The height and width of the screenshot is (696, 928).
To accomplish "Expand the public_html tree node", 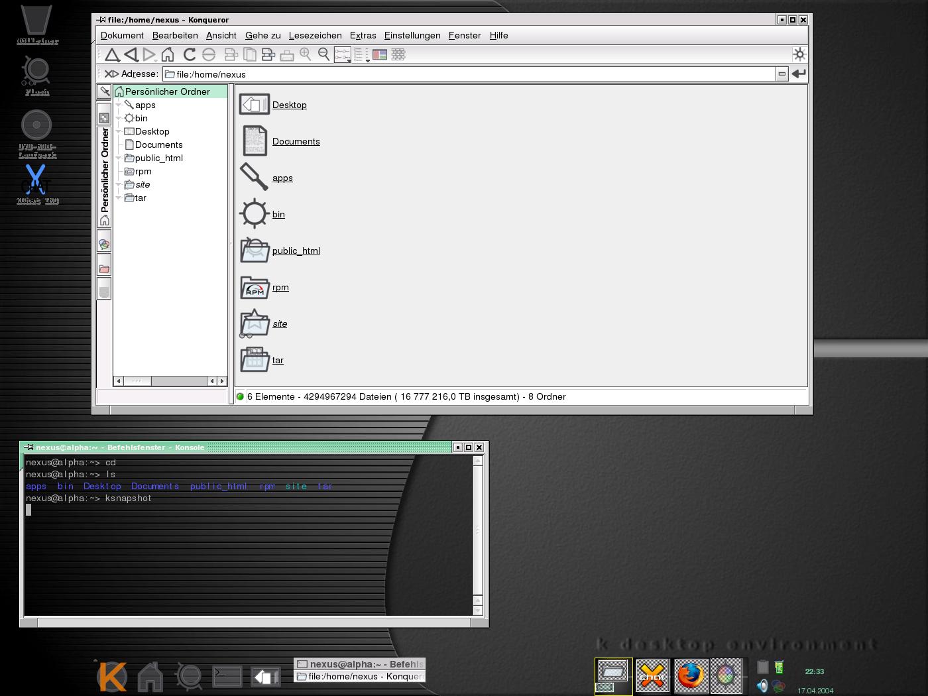I will (x=119, y=158).
